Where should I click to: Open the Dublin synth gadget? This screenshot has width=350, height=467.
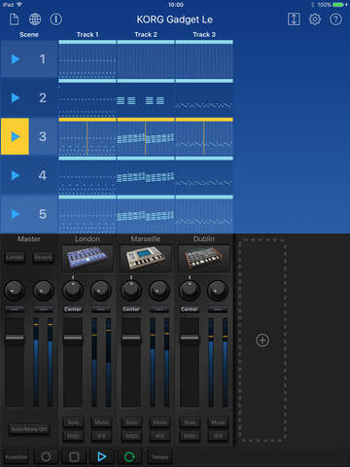pyautogui.click(x=204, y=258)
